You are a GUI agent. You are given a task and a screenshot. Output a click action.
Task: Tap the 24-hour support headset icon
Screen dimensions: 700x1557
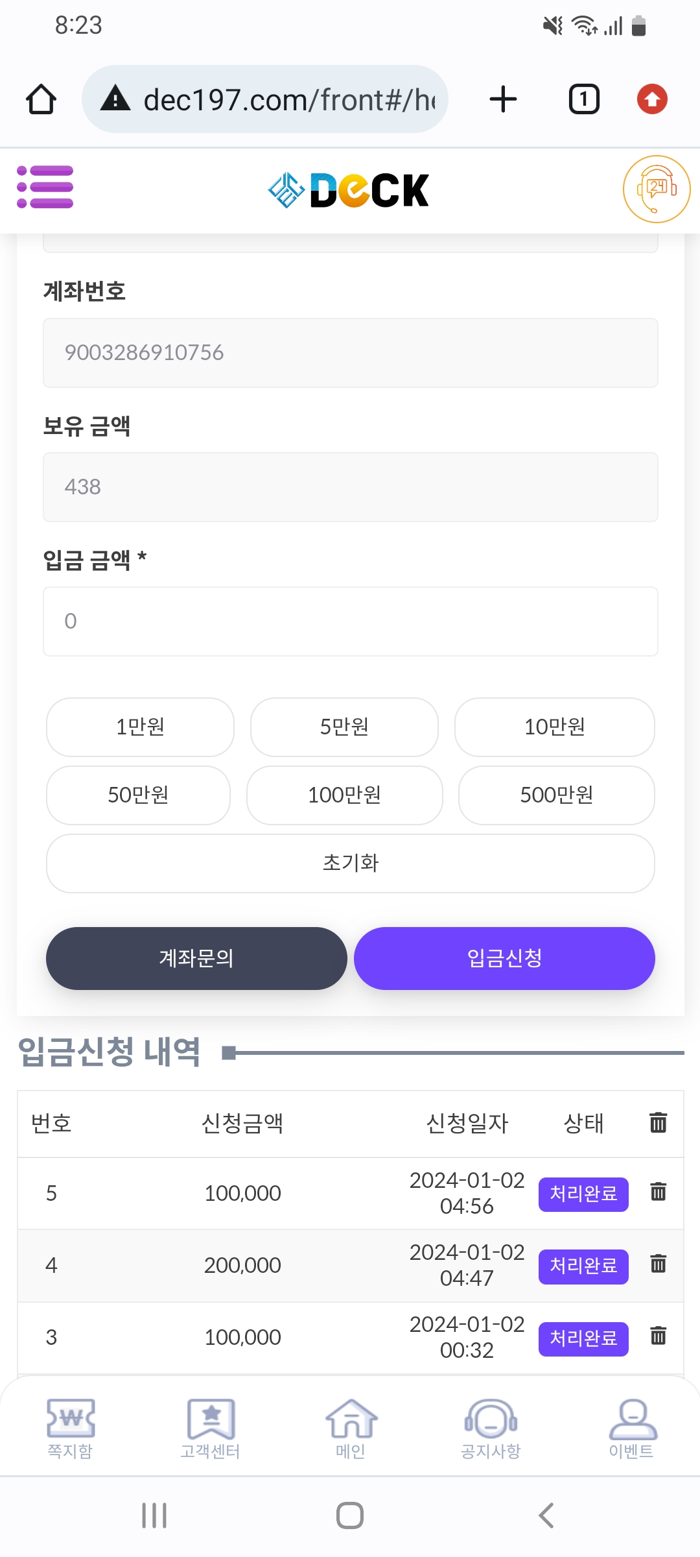[x=656, y=189]
